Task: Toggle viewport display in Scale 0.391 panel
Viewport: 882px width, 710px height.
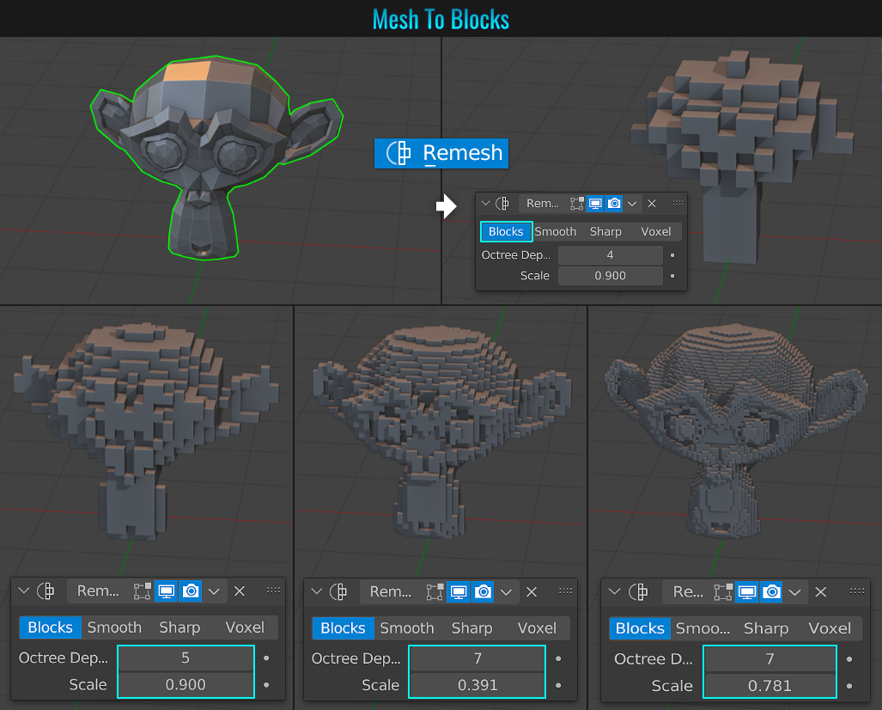Action: [459, 591]
